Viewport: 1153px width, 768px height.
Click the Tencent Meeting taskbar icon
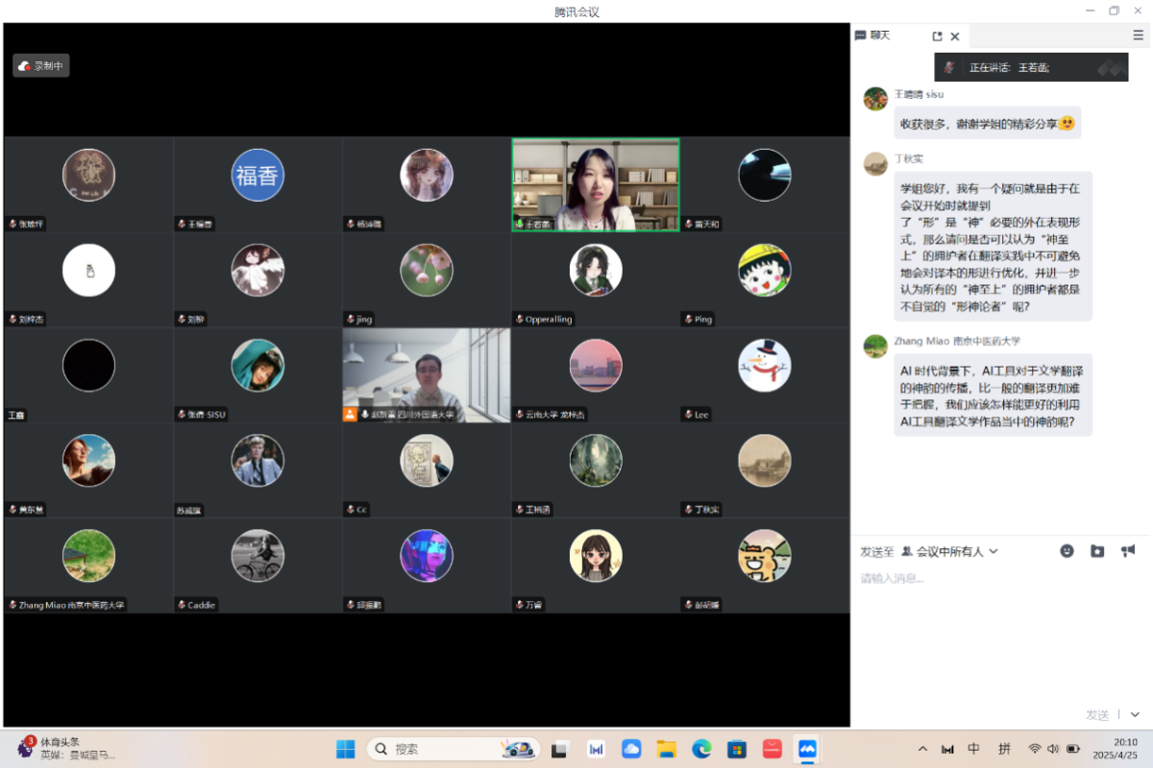[x=806, y=749]
